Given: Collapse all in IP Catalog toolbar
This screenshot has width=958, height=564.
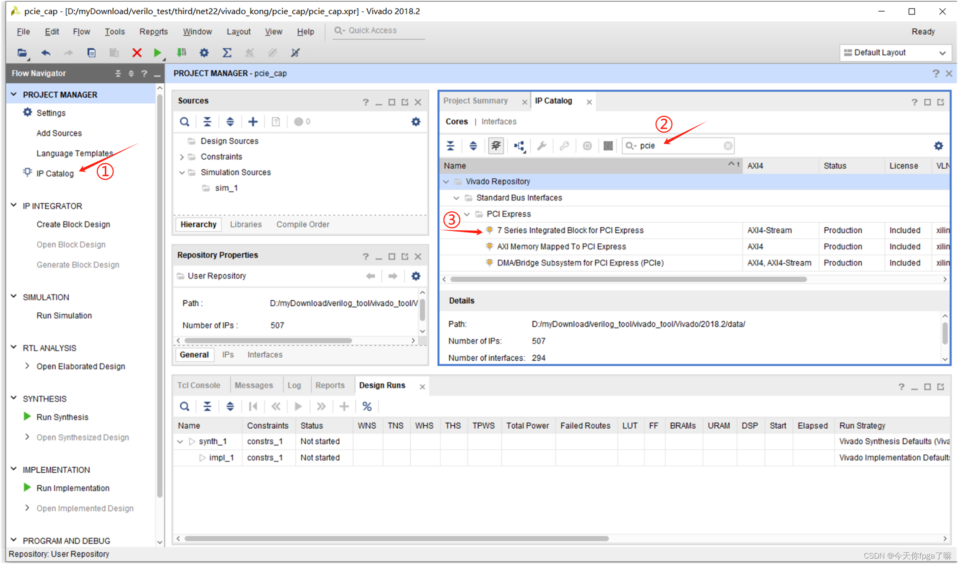Looking at the screenshot, I should tap(451, 146).
